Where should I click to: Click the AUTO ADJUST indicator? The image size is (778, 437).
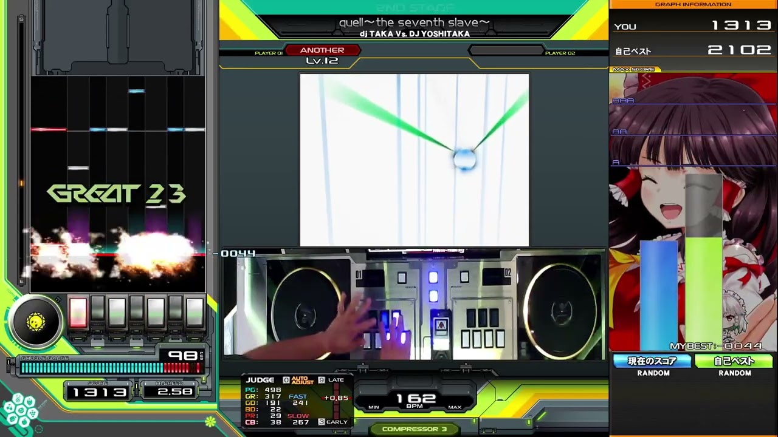[298, 380]
